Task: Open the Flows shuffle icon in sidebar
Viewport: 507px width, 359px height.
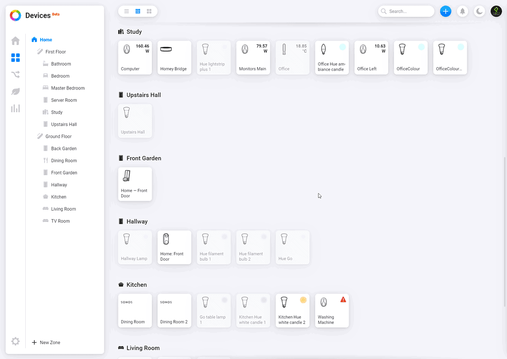Action: coord(15,75)
